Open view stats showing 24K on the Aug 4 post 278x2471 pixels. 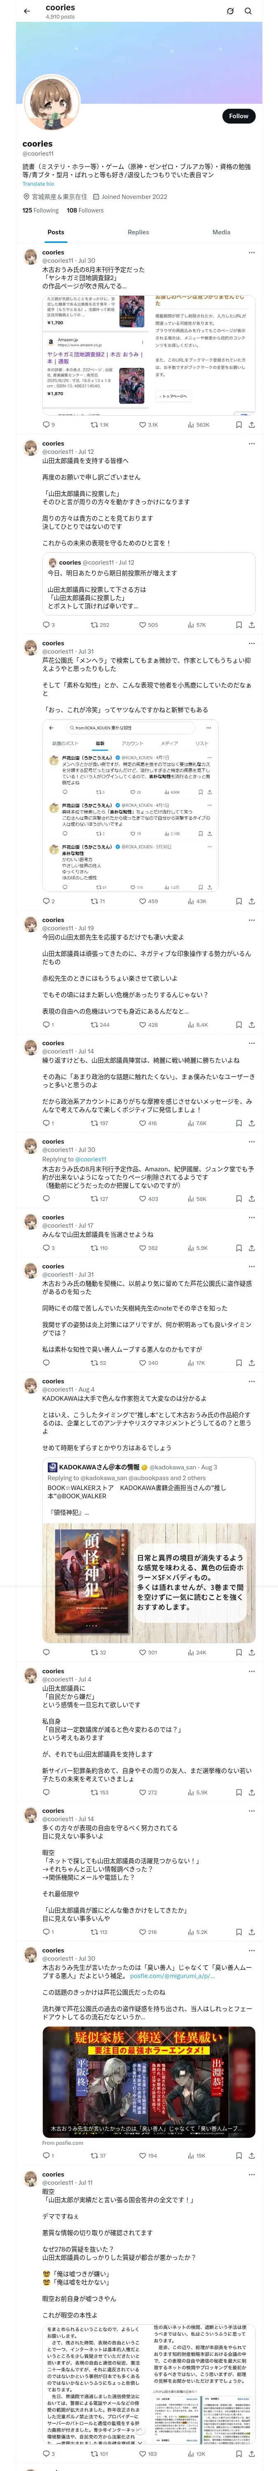[196, 1653]
